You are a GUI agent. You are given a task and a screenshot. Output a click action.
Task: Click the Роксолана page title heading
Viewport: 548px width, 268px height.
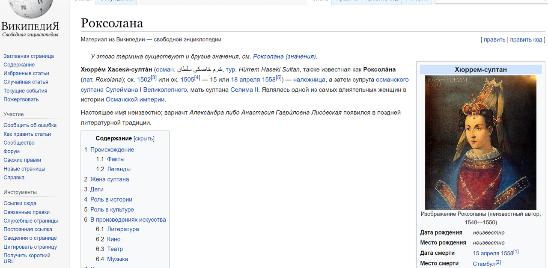(x=112, y=23)
